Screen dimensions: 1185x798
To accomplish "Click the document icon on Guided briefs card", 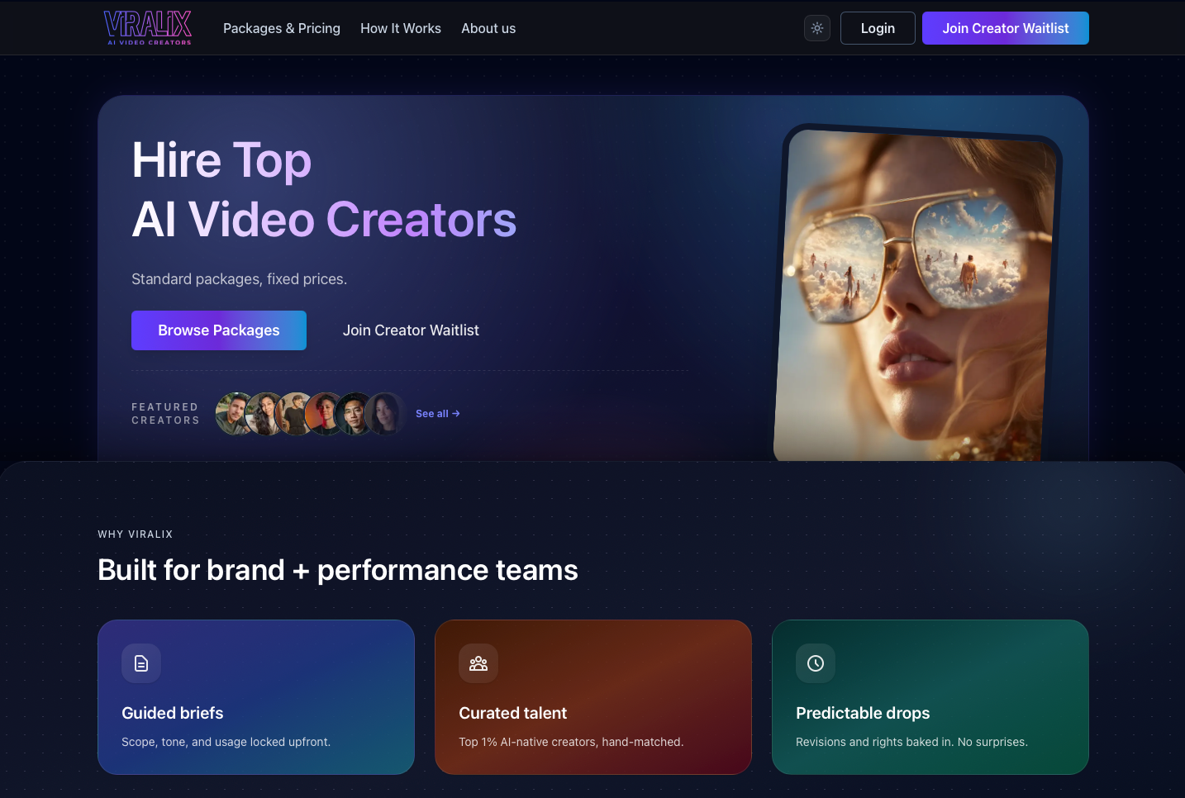I will 141,663.
